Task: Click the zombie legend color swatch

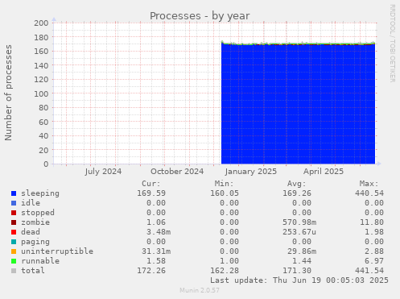Action: [x=14, y=222]
